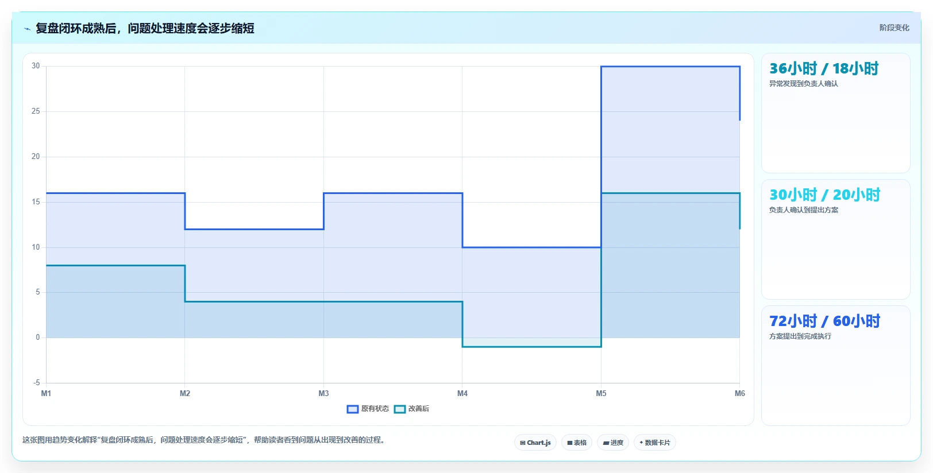Click the chart caption starting 这张图用趋势变化解释

[205, 440]
